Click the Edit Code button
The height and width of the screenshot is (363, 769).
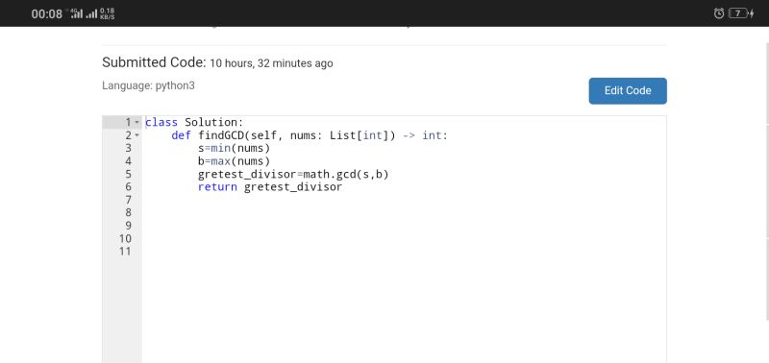pos(628,90)
